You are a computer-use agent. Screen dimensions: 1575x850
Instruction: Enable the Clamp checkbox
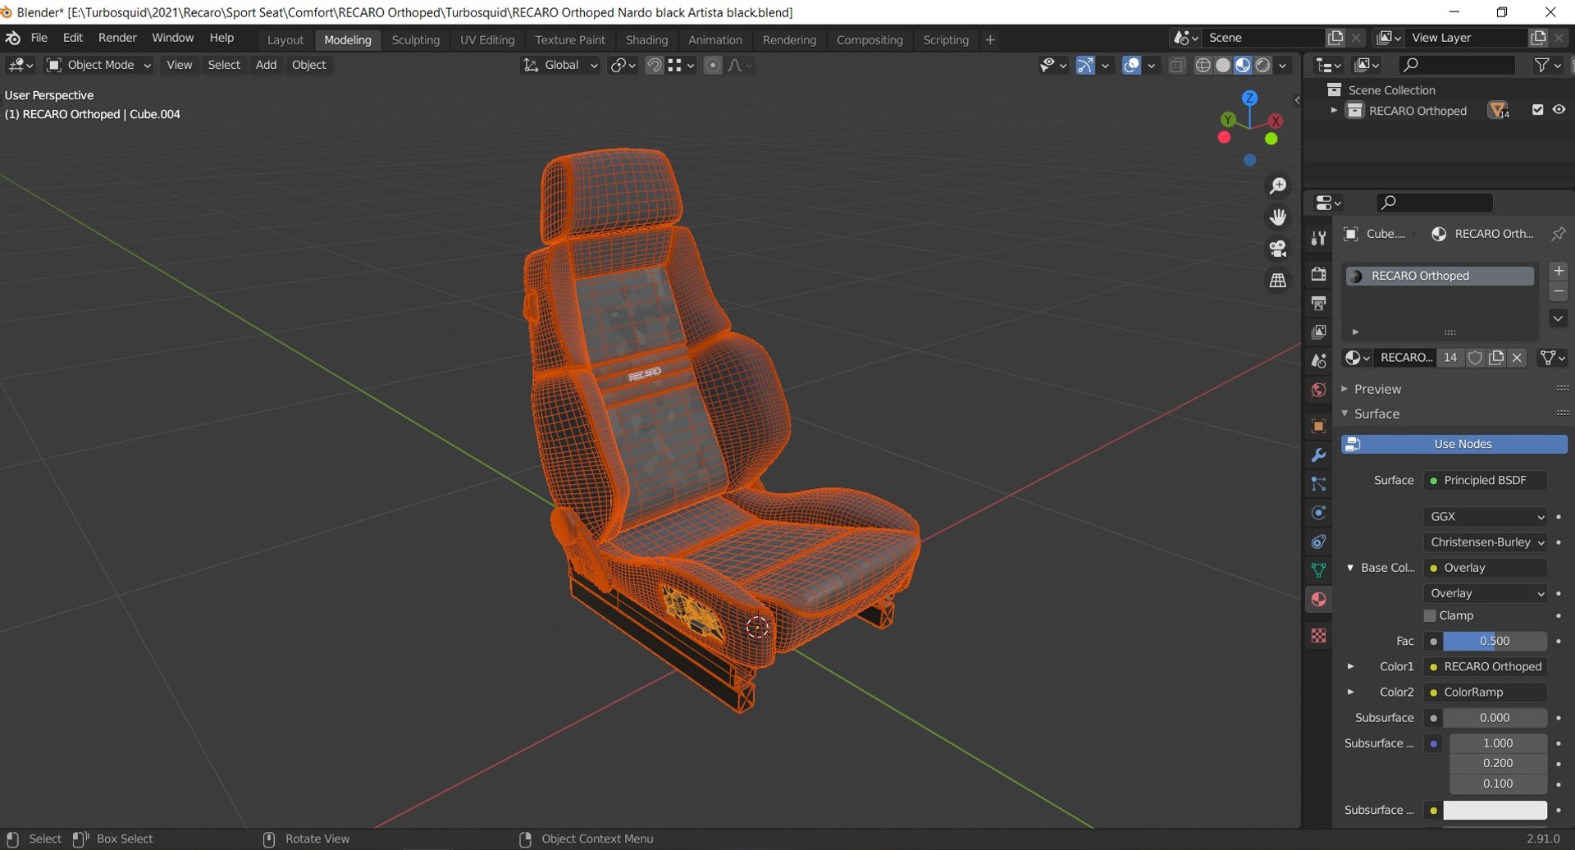[1430, 615]
